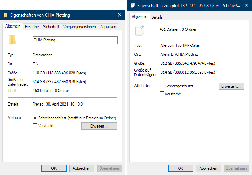
Task: Click multi-file icon in plot properties title bar
Action: click(133, 5)
